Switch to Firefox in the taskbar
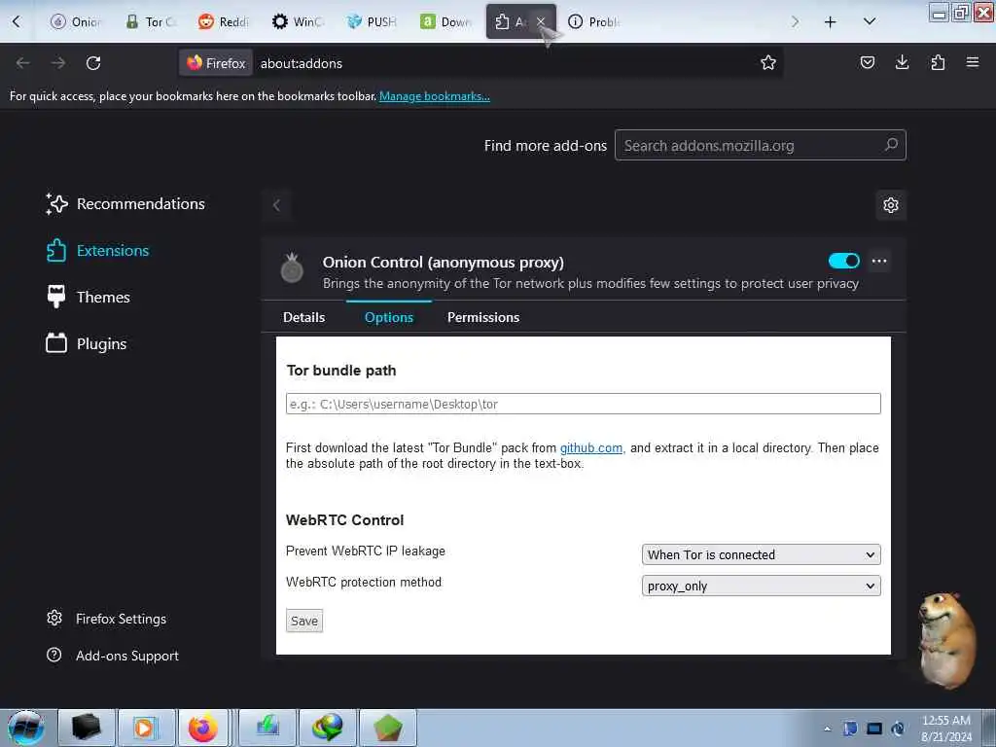The image size is (996, 747). pyautogui.click(x=203, y=728)
